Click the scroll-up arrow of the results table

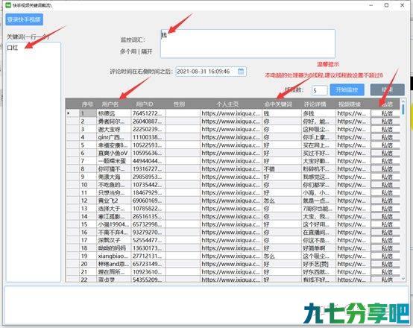(403, 101)
